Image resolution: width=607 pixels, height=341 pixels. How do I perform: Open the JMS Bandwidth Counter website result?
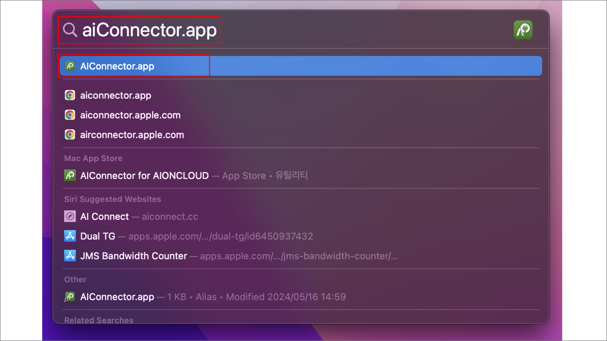click(134, 256)
